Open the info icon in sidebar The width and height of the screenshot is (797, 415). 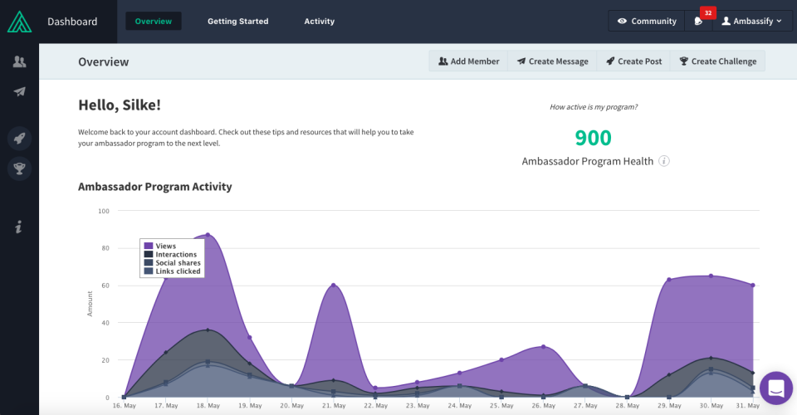point(19,227)
